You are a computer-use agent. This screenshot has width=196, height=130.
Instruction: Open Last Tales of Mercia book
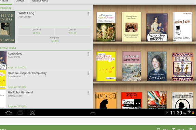pyautogui.click(x=183, y=67)
